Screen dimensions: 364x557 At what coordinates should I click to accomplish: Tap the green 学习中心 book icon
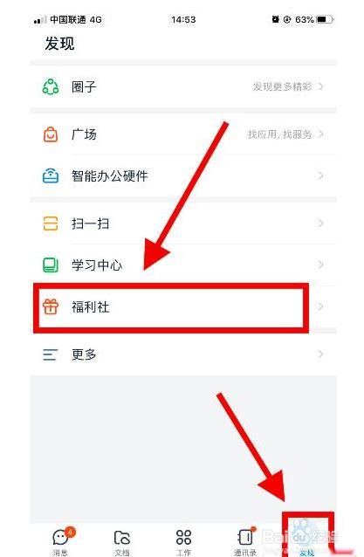pyautogui.click(x=51, y=265)
